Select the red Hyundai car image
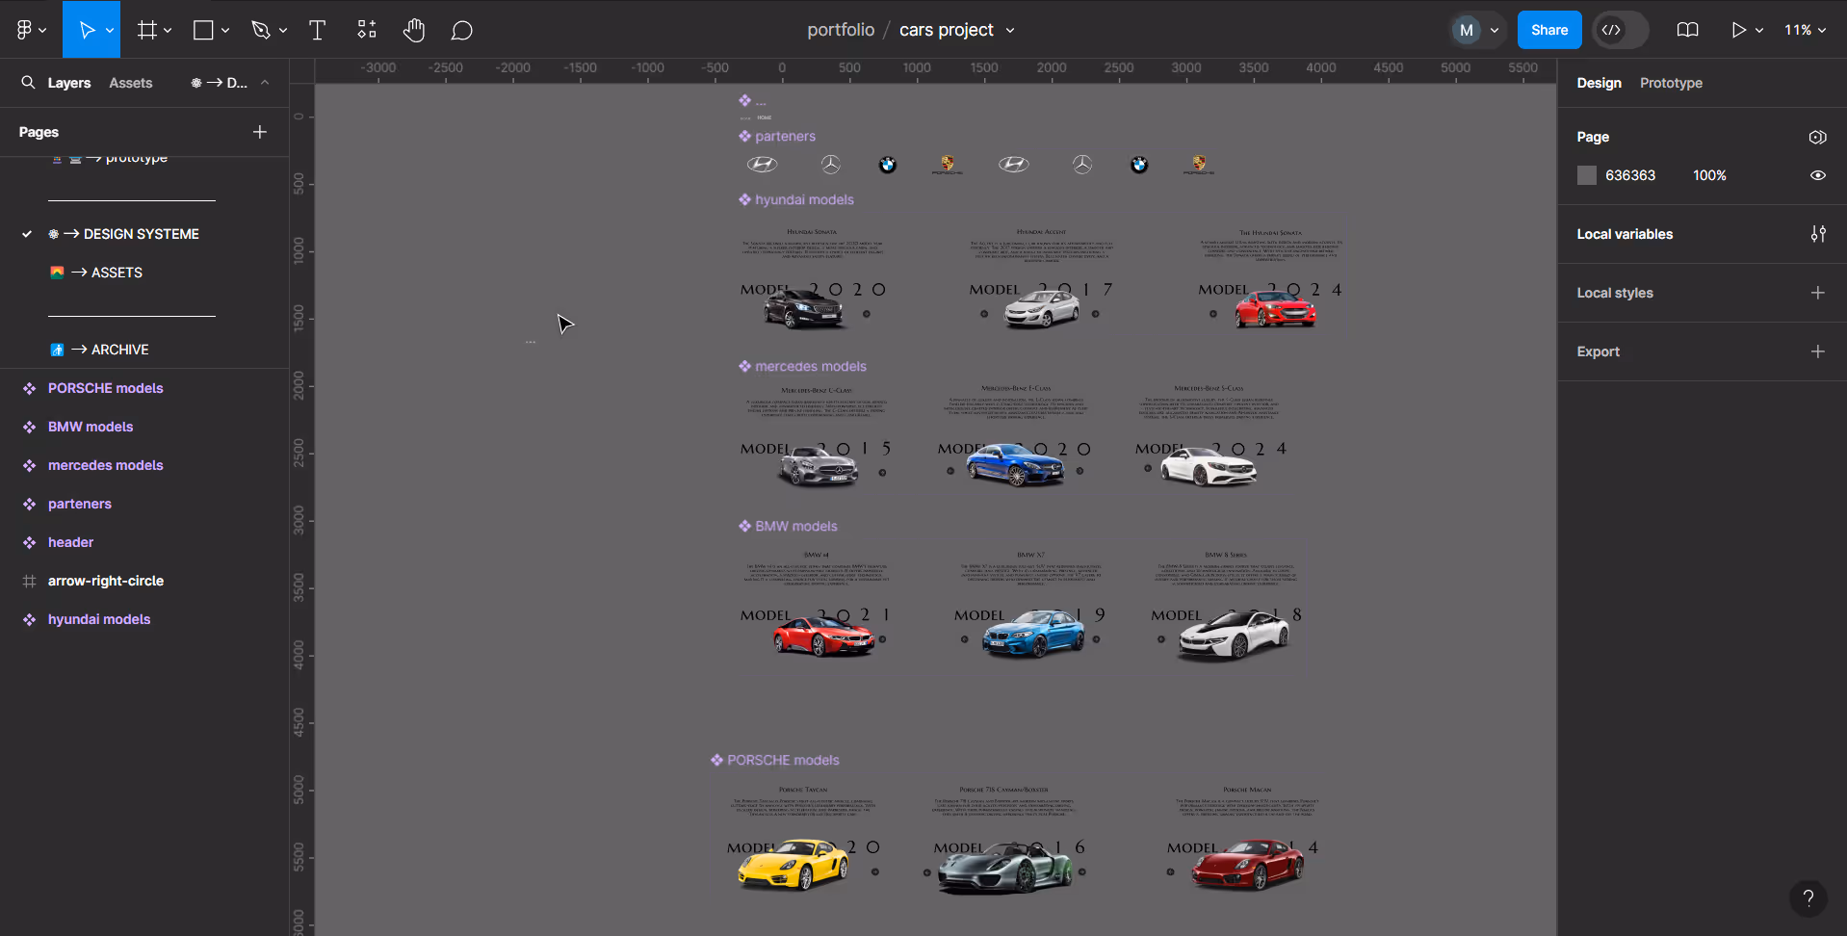Screen dimensions: 1847x936 pos(1275,310)
